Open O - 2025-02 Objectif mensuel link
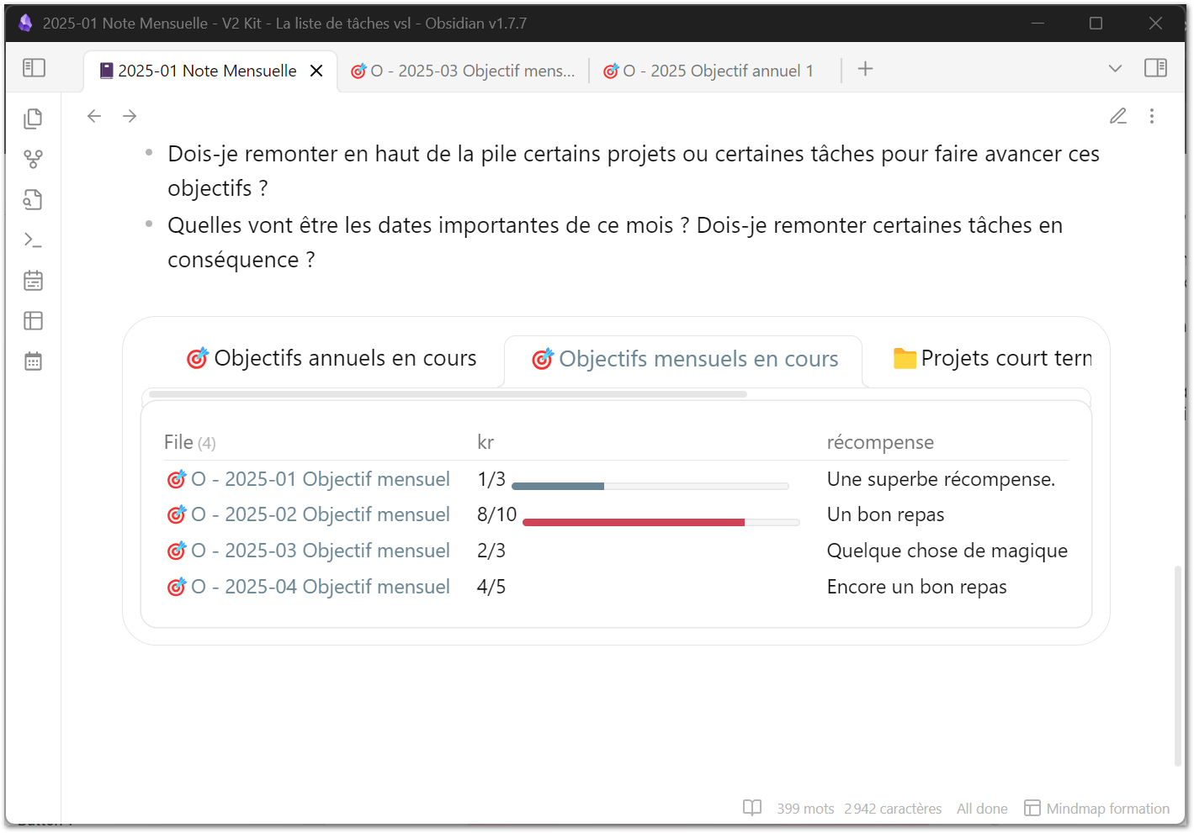Screen dimensions: 1194x833 (320, 514)
